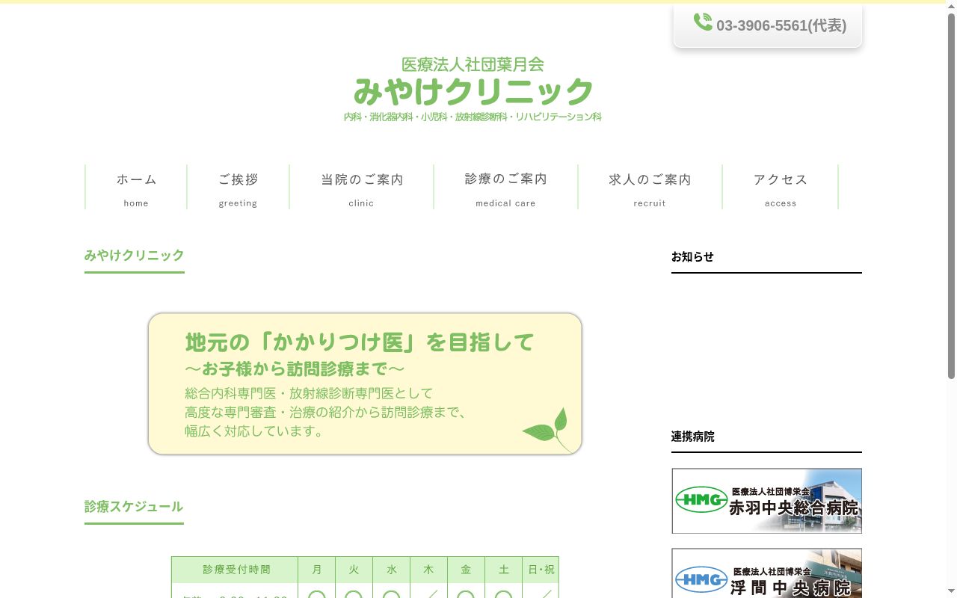
Task: Click the 地元の「かかりつけ医」を目指して banner
Action: 365,383
